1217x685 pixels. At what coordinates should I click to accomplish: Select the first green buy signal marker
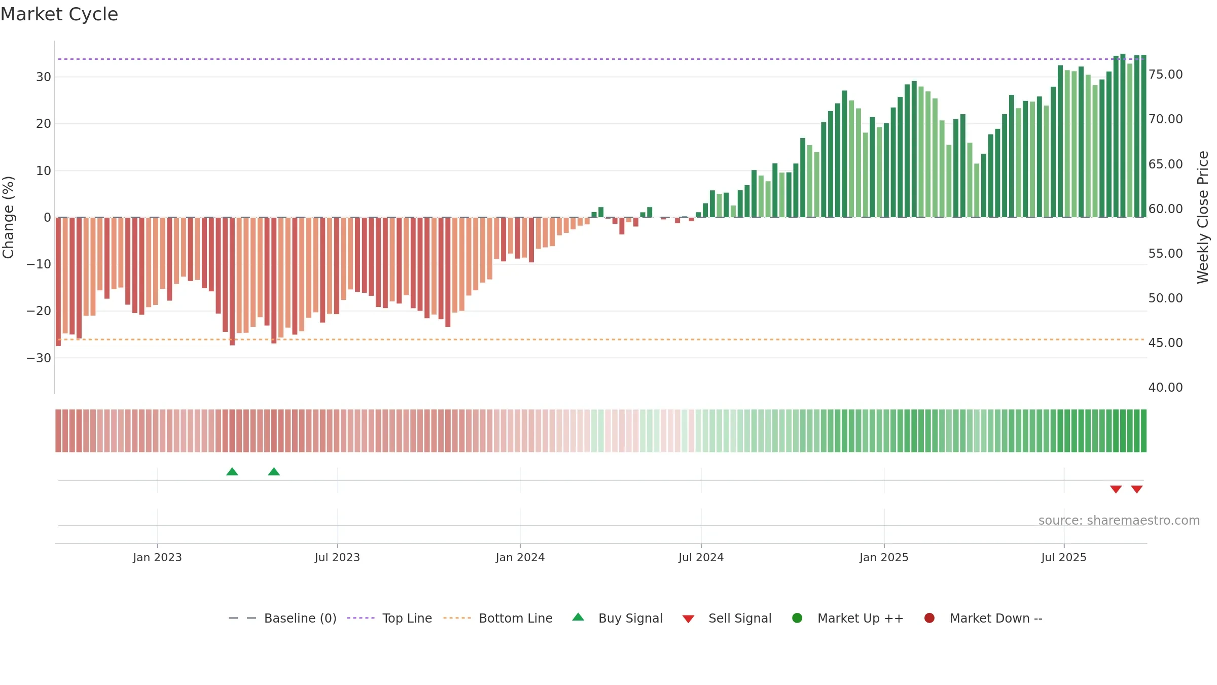(232, 472)
